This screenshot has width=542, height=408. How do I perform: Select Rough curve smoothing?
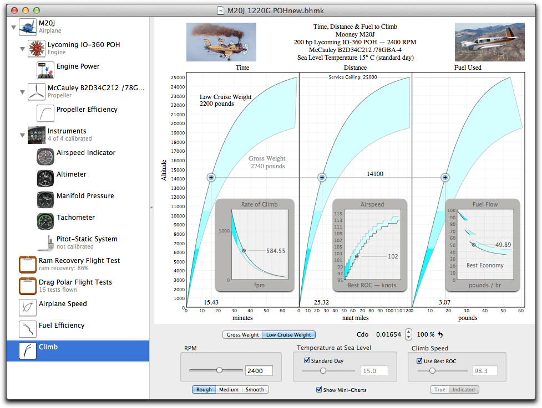204,389
